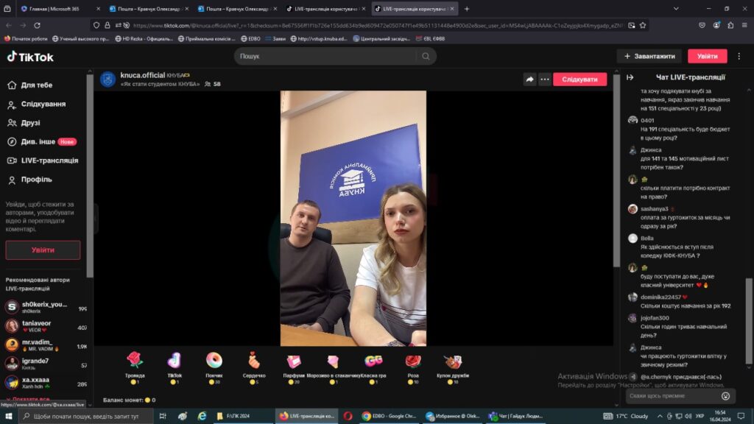Go to Спідкування page
The height and width of the screenshot is (424, 754).
37,104
